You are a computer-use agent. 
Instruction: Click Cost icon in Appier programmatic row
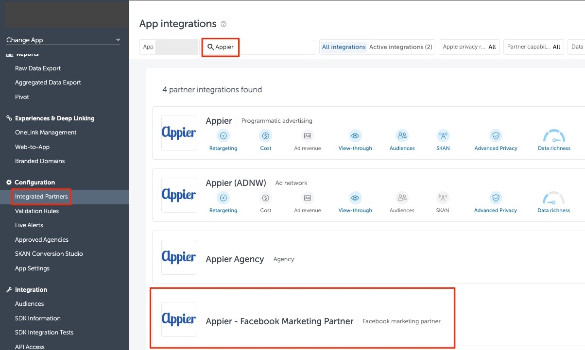tap(265, 136)
